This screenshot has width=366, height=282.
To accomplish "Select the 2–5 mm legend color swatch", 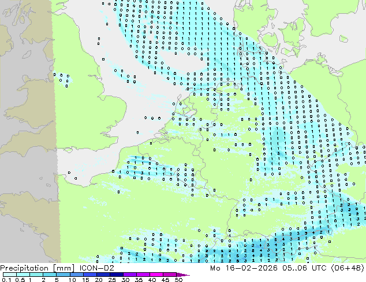I will pos(50,275).
